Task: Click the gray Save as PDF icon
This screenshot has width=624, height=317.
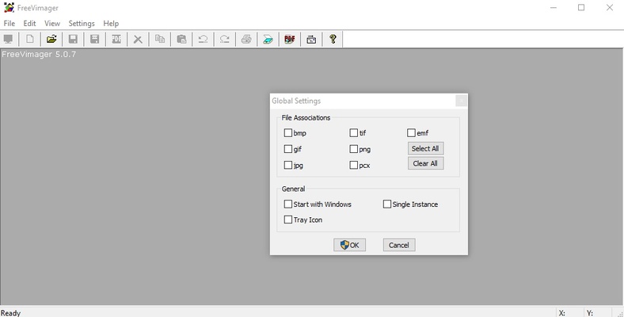Action: tap(116, 39)
